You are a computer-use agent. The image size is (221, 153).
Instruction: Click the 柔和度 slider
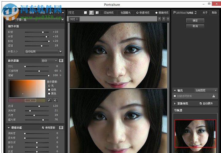(37, 138)
